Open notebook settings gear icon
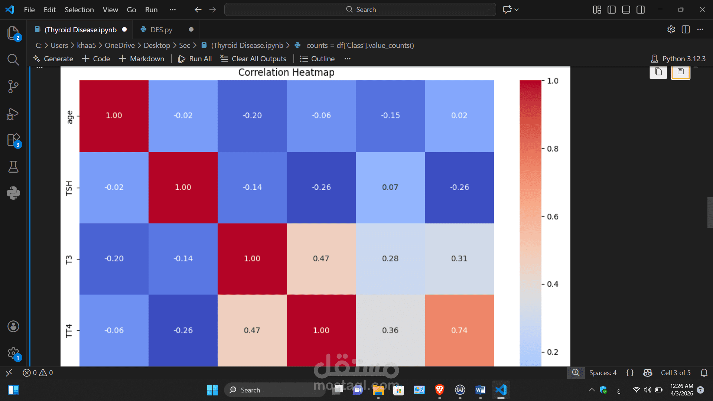Screen dimensions: 713x401 (x=671, y=29)
